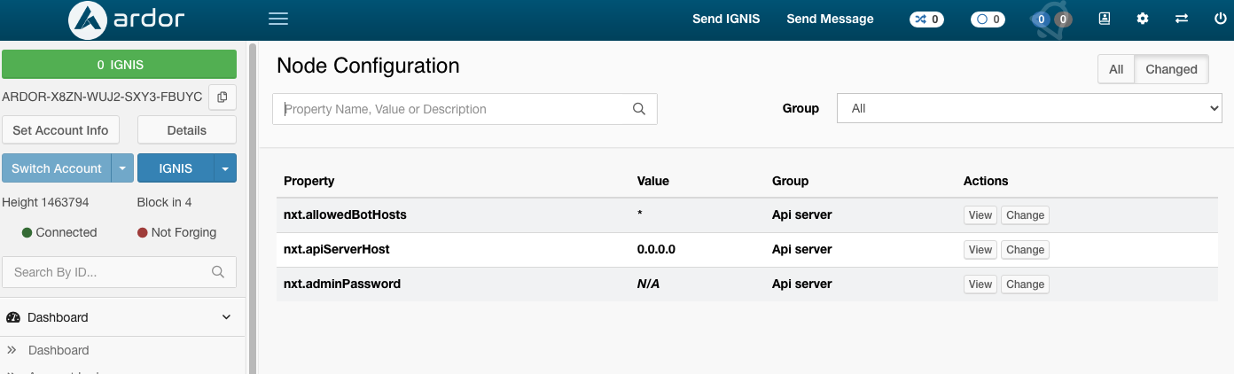Open the contacts book icon
The height and width of the screenshot is (374, 1234).
(1105, 19)
